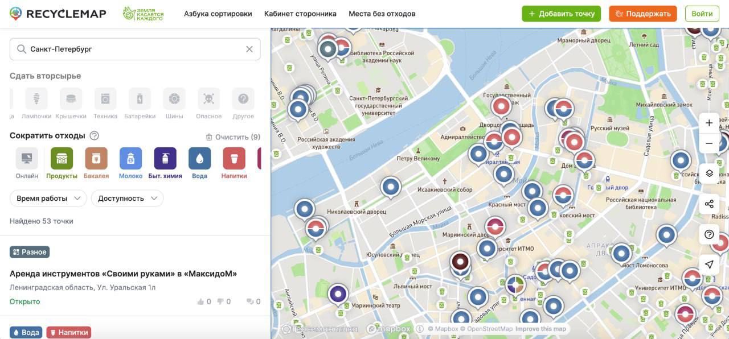Image resolution: width=729 pixels, height=339 pixels.
Task: Click the Очистить (9) filters link
Action: 233,137
